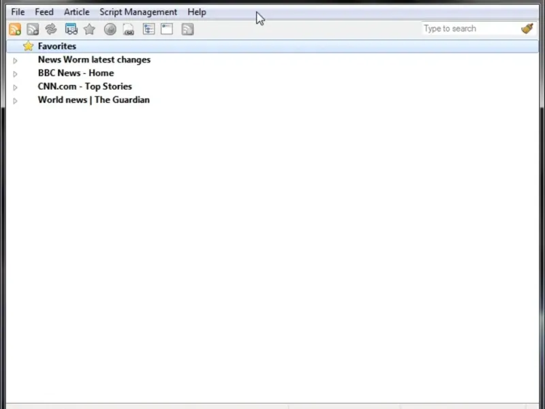Screen dimensions: 545x409
Task: Clear search with the brush icon
Action: click(x=527, y=29)
